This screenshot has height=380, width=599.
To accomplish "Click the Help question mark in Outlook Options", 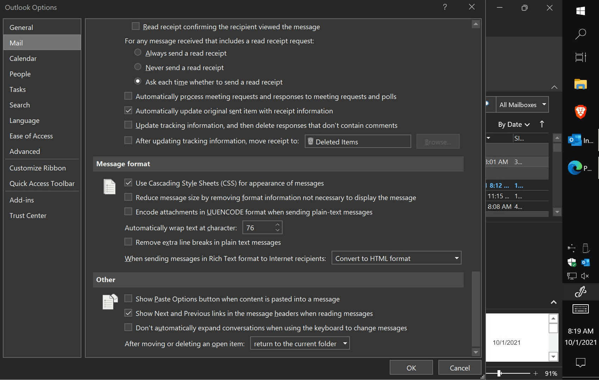I will click(x=445, y=7).
